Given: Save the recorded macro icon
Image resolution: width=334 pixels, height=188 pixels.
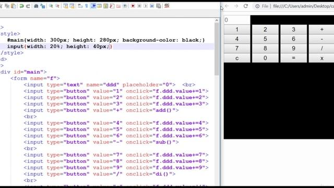Looking at the screenshot, I should click(159, 6).
